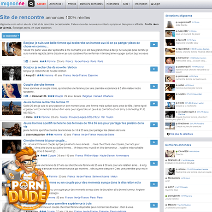Click username pimousss in sidebar
Screen dimensions: 212x212
tap(183, 76)
